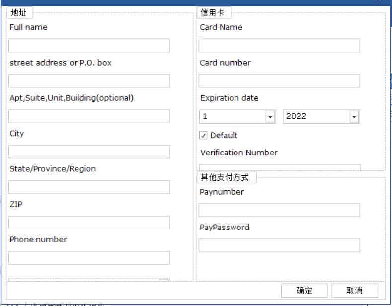The height and width of the screenshot is (306, 392).
Task: Click the Full name input field
Action: (x=89, y=45)
